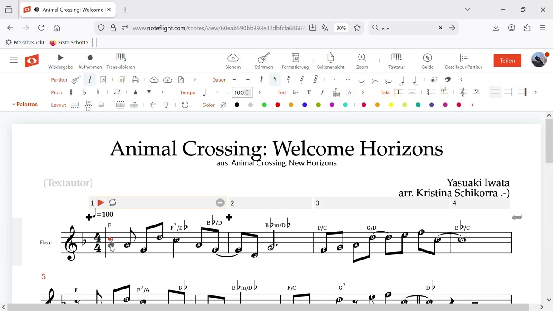Screen dimensions: 553x311
Task: Remove a measure with the Takt minus icon
Action: click(412, 92)
